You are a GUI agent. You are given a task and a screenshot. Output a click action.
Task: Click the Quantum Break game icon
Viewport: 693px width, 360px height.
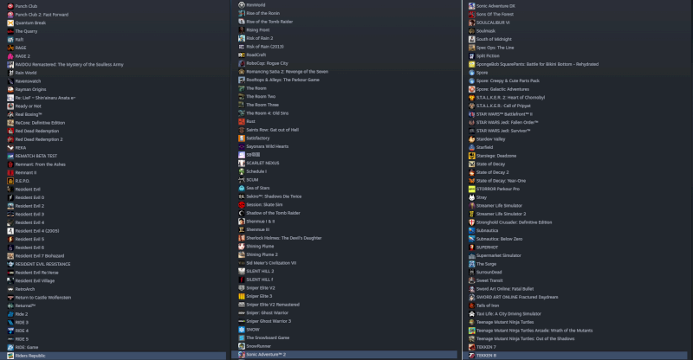click(10, 23)
